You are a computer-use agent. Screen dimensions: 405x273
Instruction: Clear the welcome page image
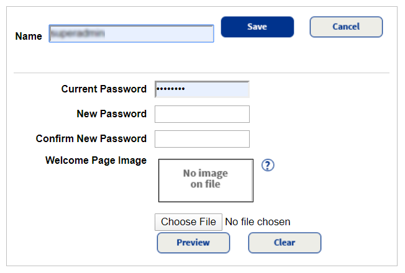[284, 243]
